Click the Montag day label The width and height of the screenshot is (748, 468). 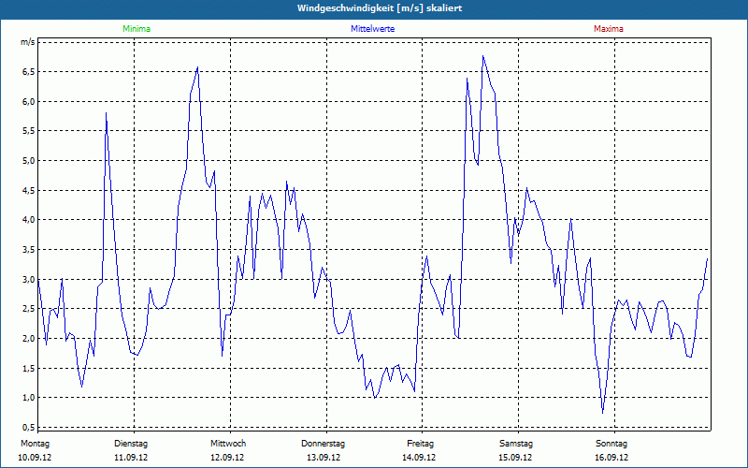click(x=35, y=444)
